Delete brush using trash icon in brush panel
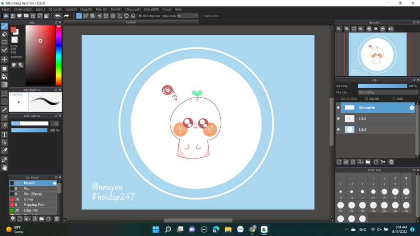 point(57,219)
